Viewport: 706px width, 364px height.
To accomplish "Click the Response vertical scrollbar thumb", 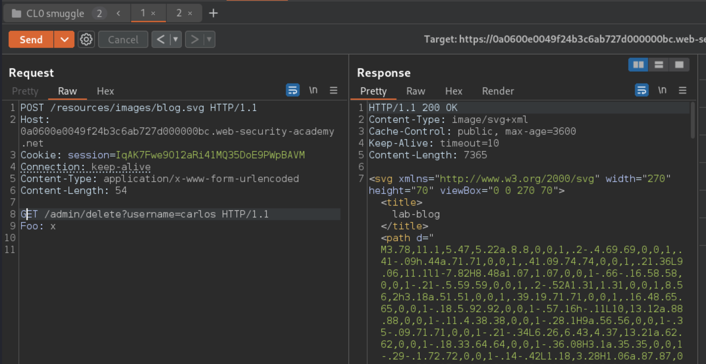I will tap(693, 120).
